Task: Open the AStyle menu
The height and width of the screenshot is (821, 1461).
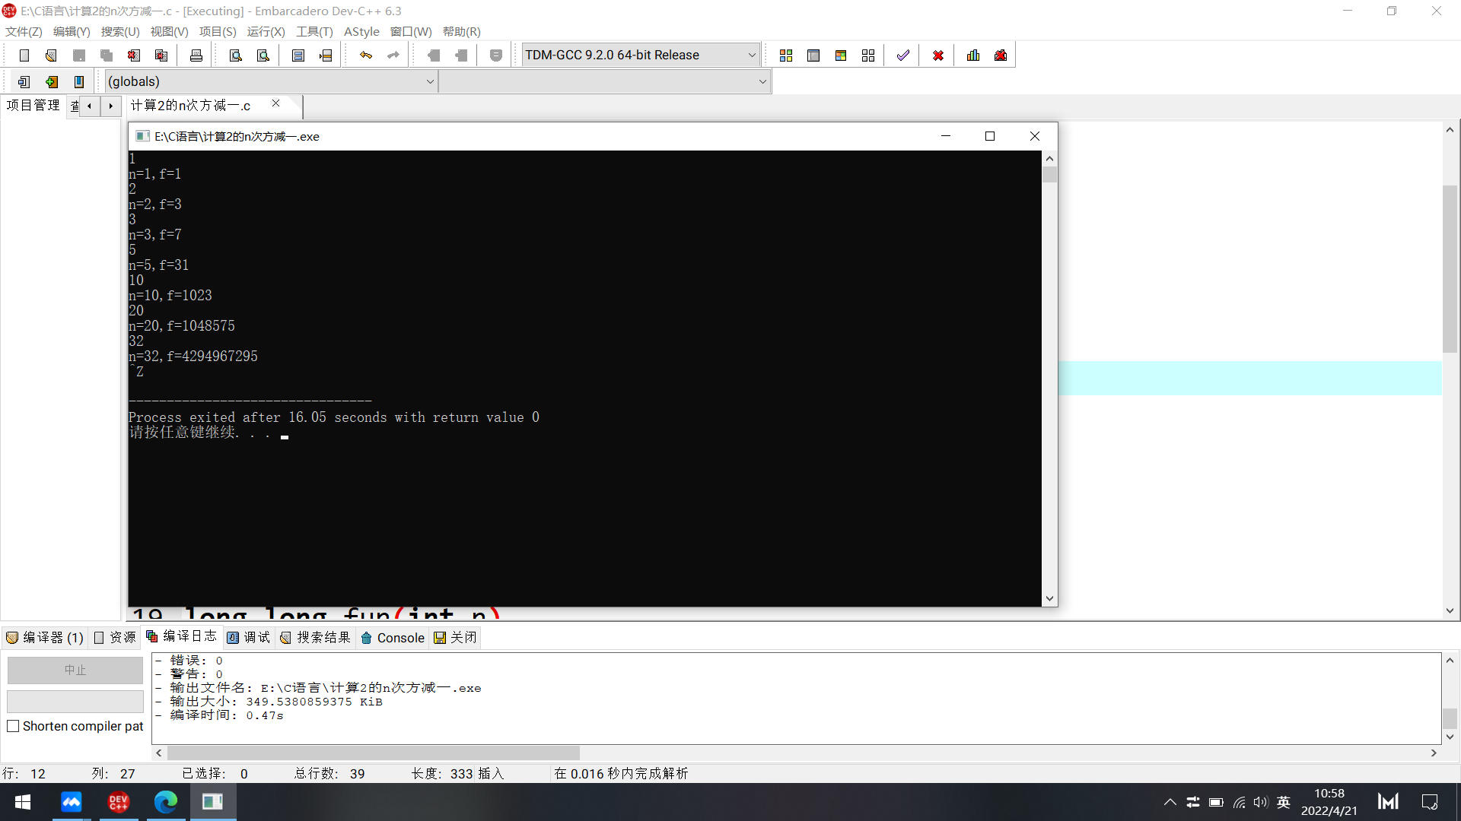Action: 361,32
